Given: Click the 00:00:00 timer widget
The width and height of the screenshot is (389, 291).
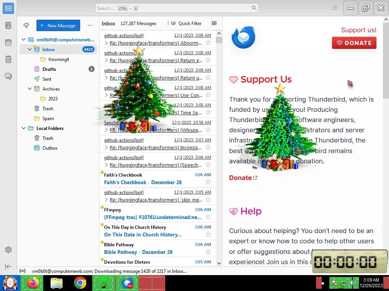Looking at the screenshot, I should 349,261.
